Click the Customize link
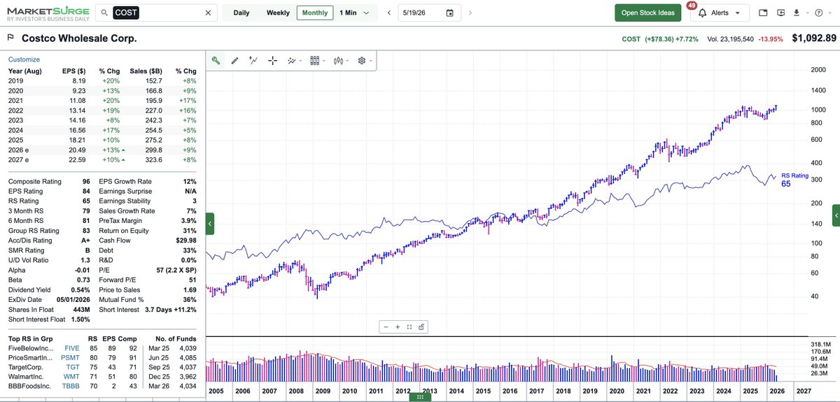The height and width of the screenshot is (402, 840). 24,59
